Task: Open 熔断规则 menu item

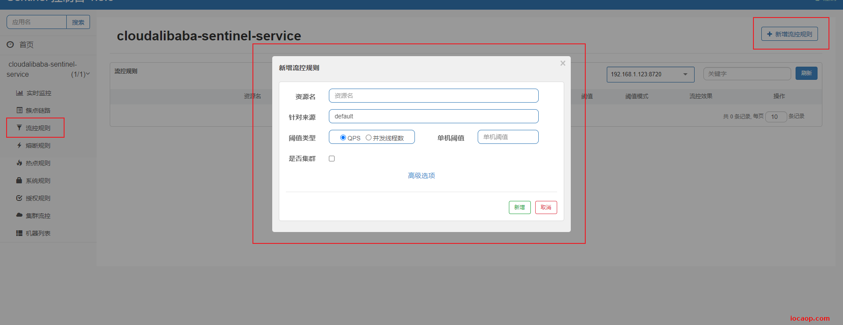Action: (38, 146)
